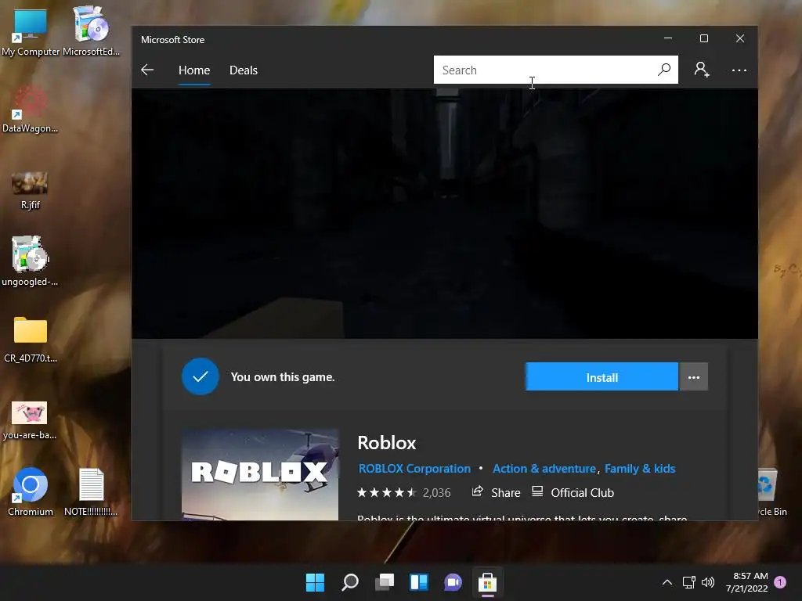Browse the Action & adventure category

[x=544, y=469]
